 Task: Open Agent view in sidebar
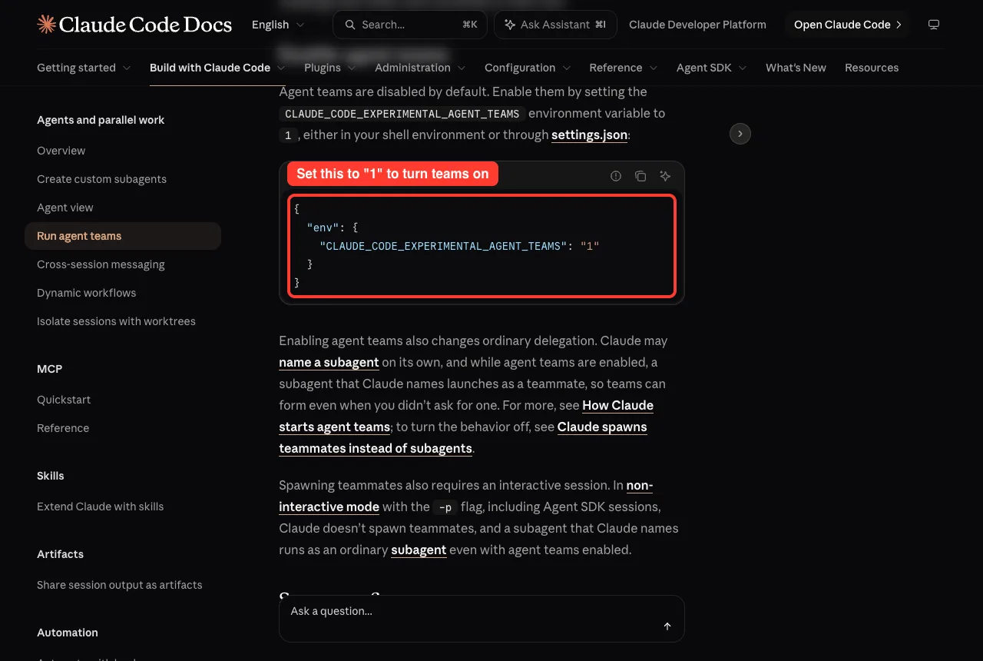tap(65, 208)
